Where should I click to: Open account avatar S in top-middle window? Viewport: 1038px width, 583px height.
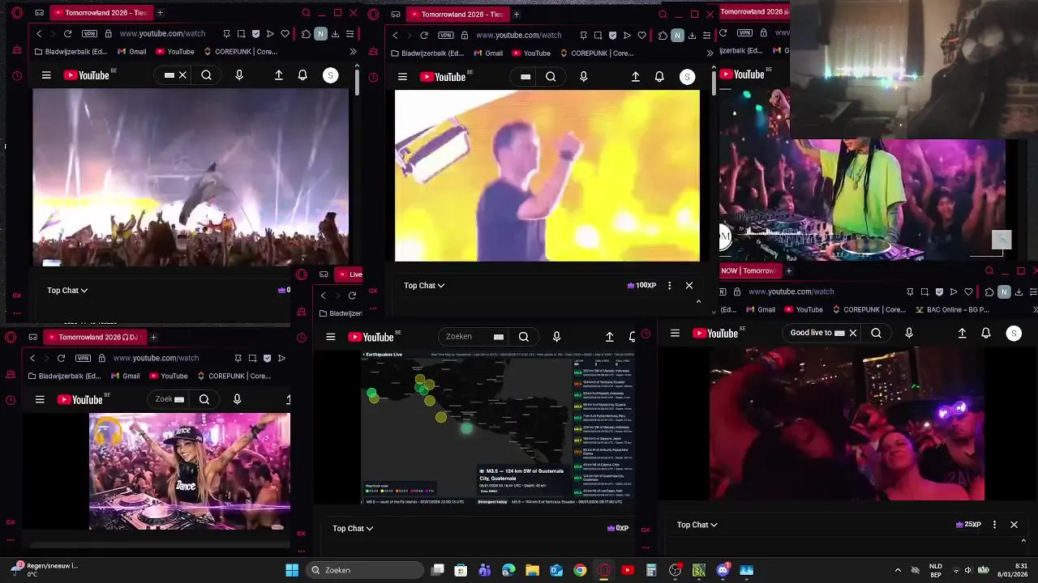point(687,77)
